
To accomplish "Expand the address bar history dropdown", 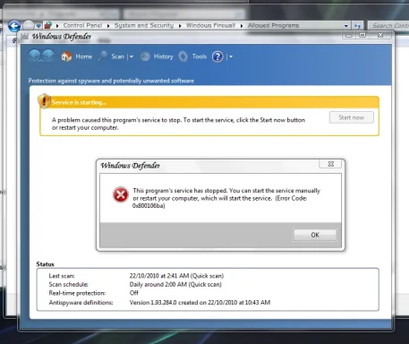I will (346, 26).
